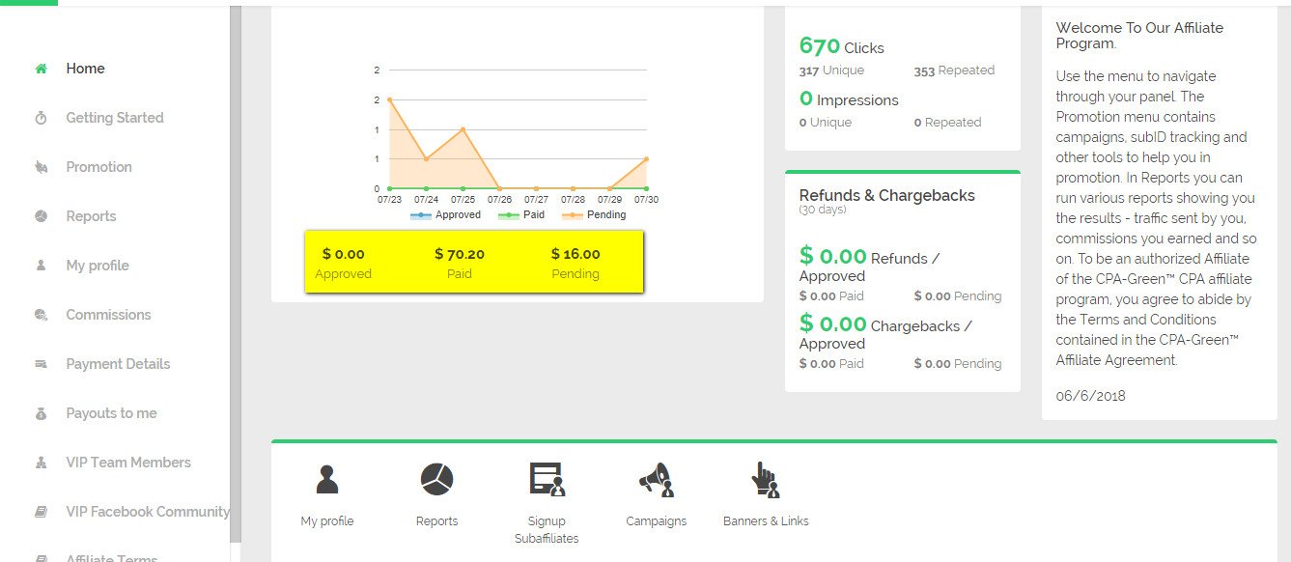Image resolution: width=1291 pixels, height=562 pixels.
Task: Toggle the Pending series in chart legend
Action: (594, 214)
